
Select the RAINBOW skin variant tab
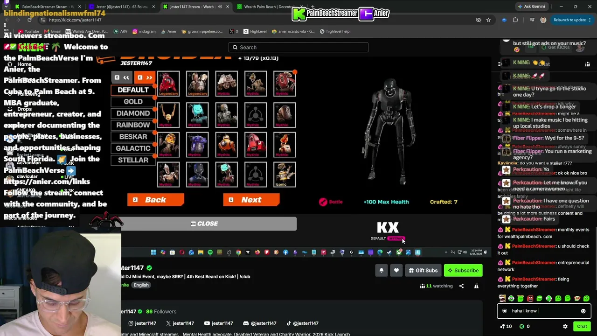click(x=133, y=125)
